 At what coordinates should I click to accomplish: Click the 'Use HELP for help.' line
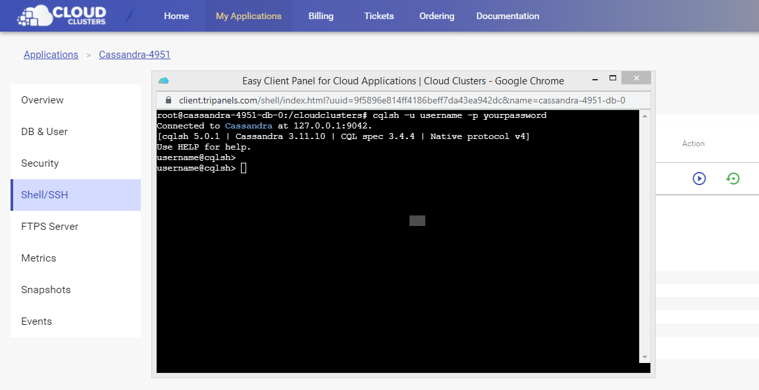[204, 147]
